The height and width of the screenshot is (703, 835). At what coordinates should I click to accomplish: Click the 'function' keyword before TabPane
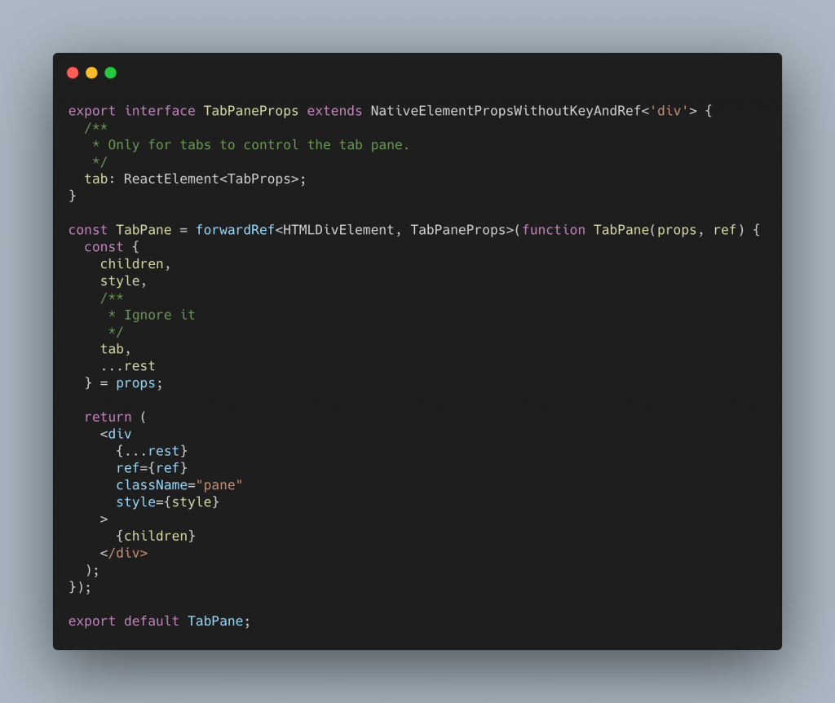click(554, 230)
